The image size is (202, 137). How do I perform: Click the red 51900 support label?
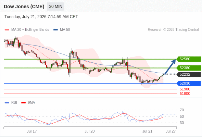point(185,89)
